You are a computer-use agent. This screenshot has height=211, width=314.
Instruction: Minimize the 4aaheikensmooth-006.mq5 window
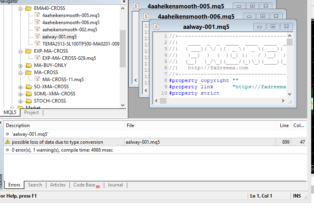pyautogui.click(x=249, y=16)
